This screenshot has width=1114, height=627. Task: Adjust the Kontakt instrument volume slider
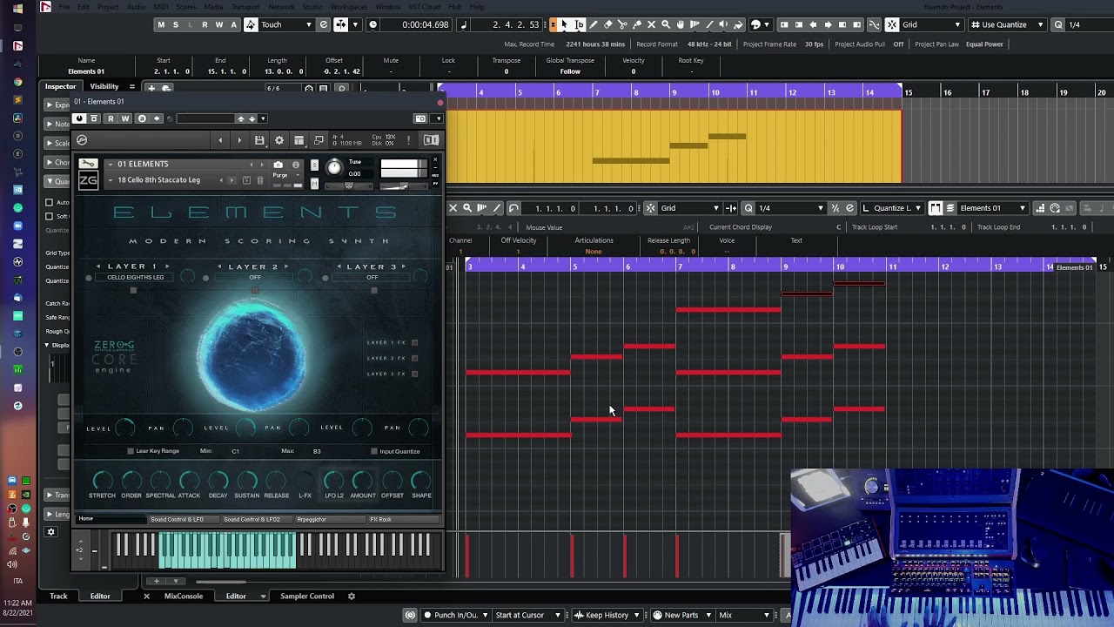tap(402, 185)
